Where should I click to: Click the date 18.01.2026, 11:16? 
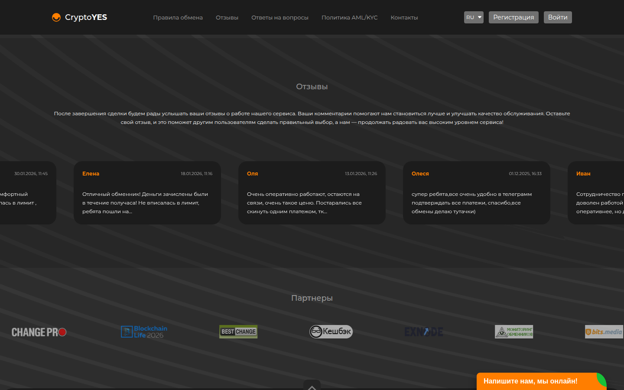pyautogui.click(x=197, y=174)
